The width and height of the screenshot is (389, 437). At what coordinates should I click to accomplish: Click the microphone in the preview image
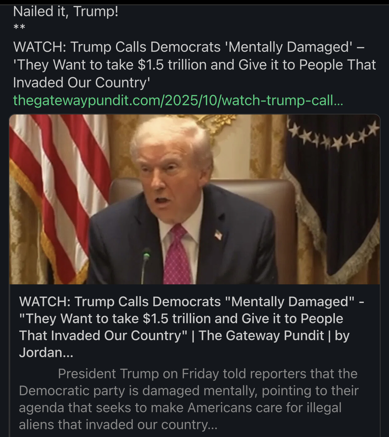click(x=146, y=263)
